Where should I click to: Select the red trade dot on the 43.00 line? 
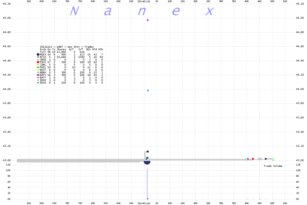(253, 159)
